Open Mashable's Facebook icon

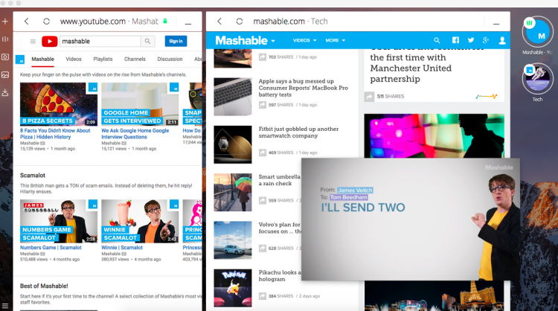(455, 40)
